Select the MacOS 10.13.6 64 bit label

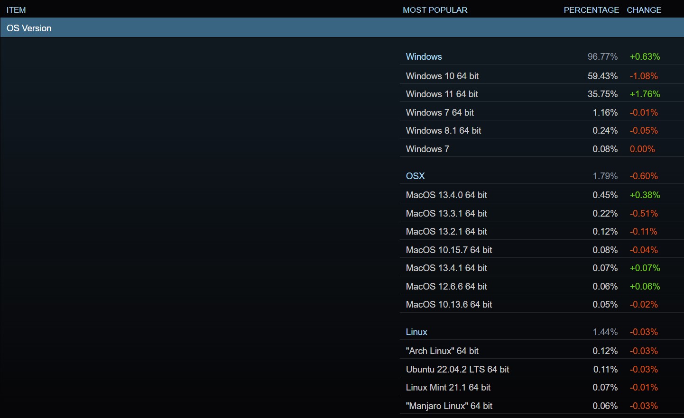tap(449, 304)
